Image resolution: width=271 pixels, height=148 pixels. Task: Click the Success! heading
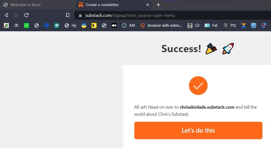(x=181, y=49)
